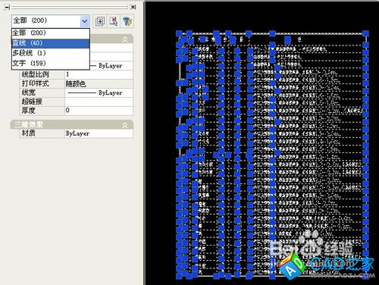The height and width of the screenshot is (285, 379).
Task: Click the 厚度 value field showing 0
Action: pyautogui.click(x=99, y=111)
